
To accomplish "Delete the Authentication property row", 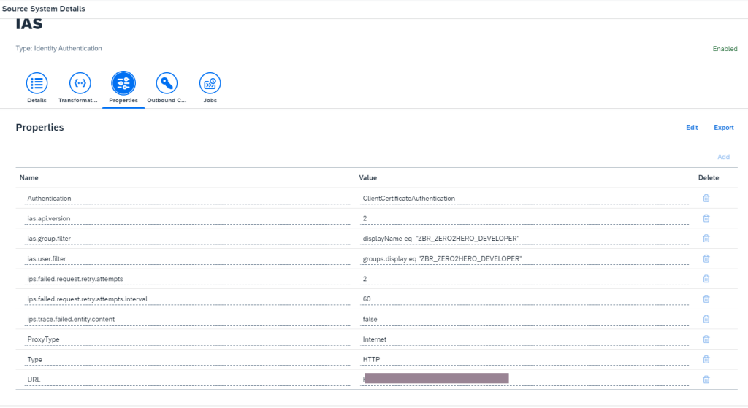I will coord(706,198).
